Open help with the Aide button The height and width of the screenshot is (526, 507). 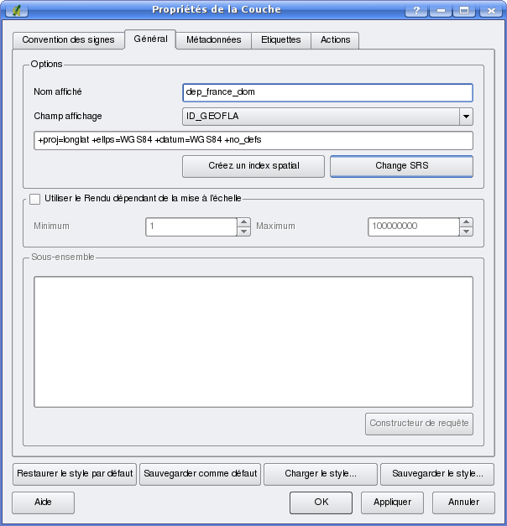coord(43,503)
